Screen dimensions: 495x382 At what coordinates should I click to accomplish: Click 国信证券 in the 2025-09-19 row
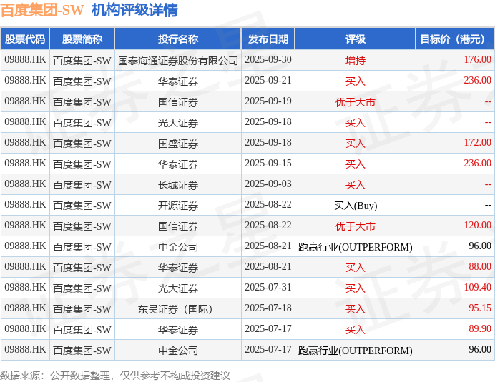(178, 102)
